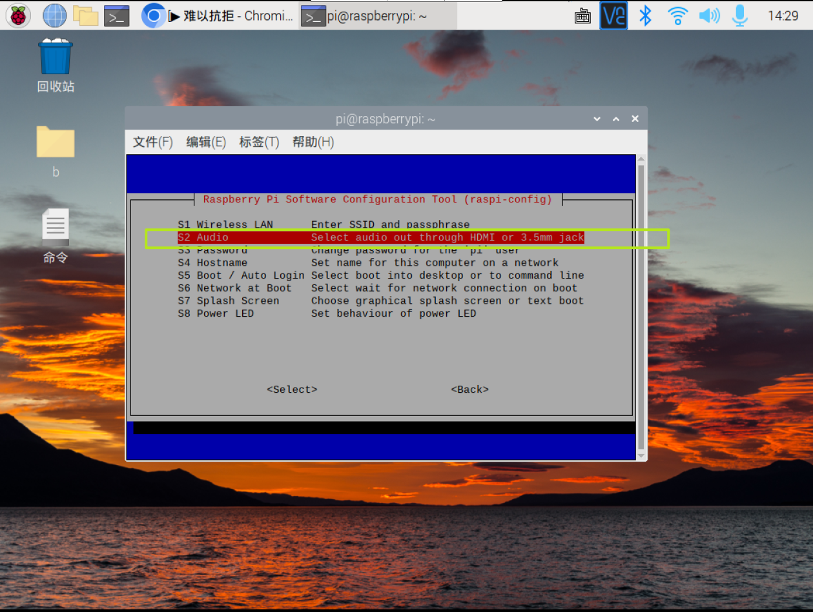The width and height of the screenshot is (813, 612).
Task: Open the 帮助(H) menu
Action: click(313, 142)
